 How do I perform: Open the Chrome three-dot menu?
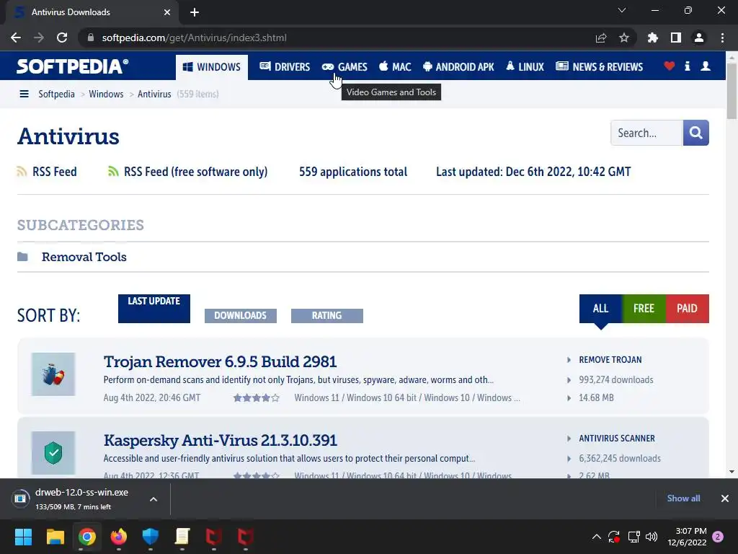tap(722, 38)
